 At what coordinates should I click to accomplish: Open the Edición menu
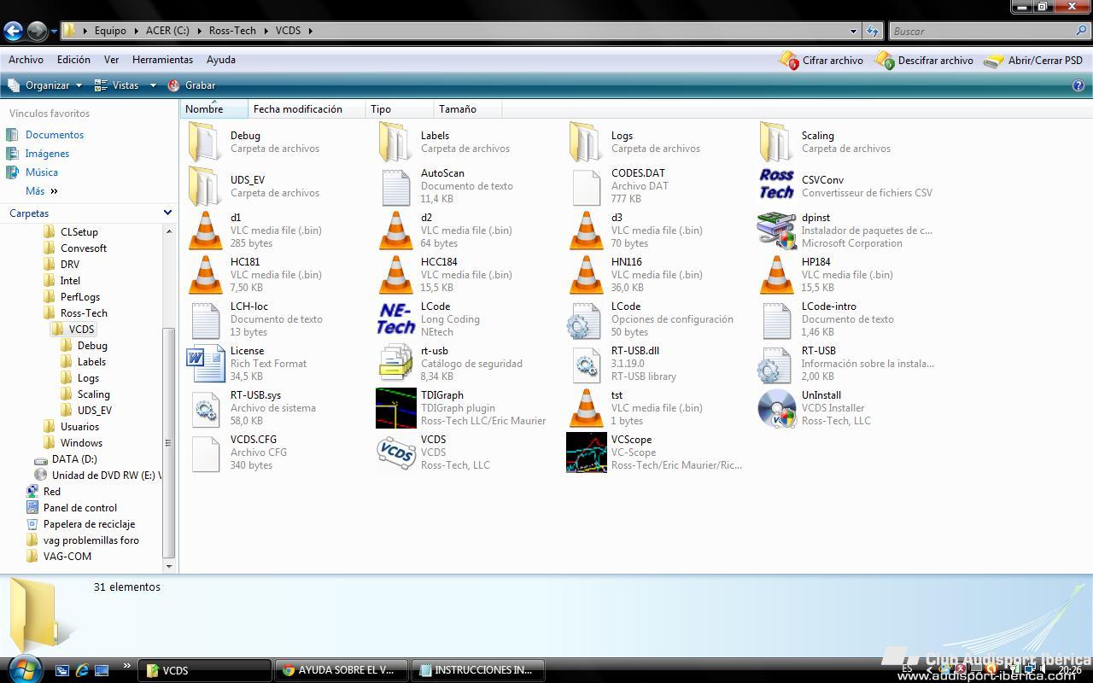73,60
